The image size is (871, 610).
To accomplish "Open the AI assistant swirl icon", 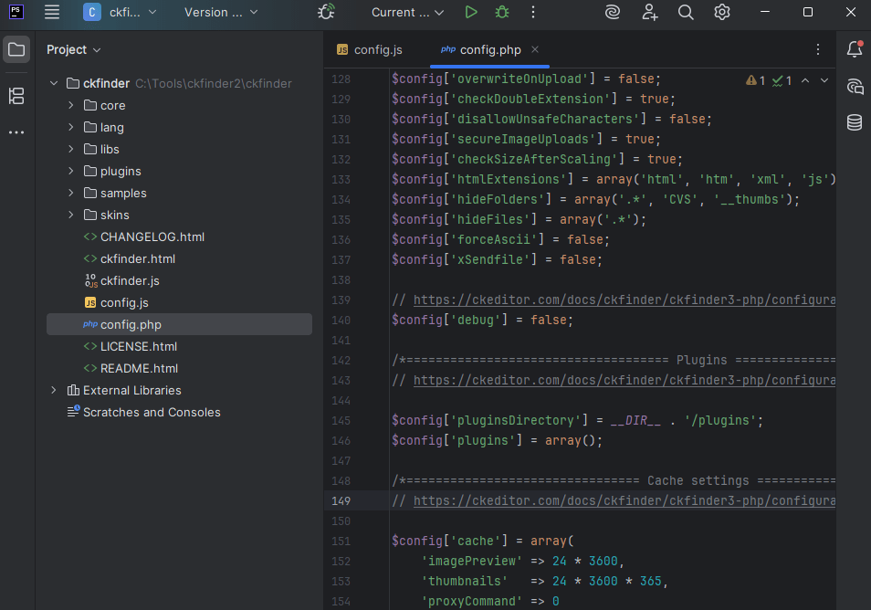I will point(612,12).
